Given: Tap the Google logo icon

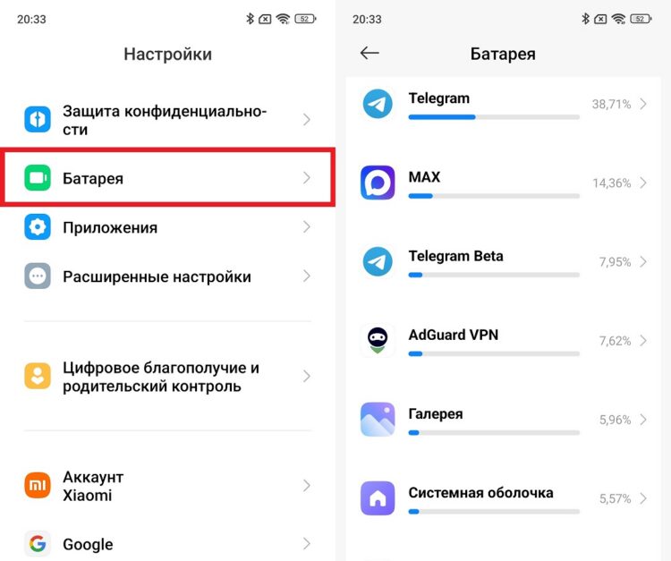Looking at the screenshot, I should (38, 543).
